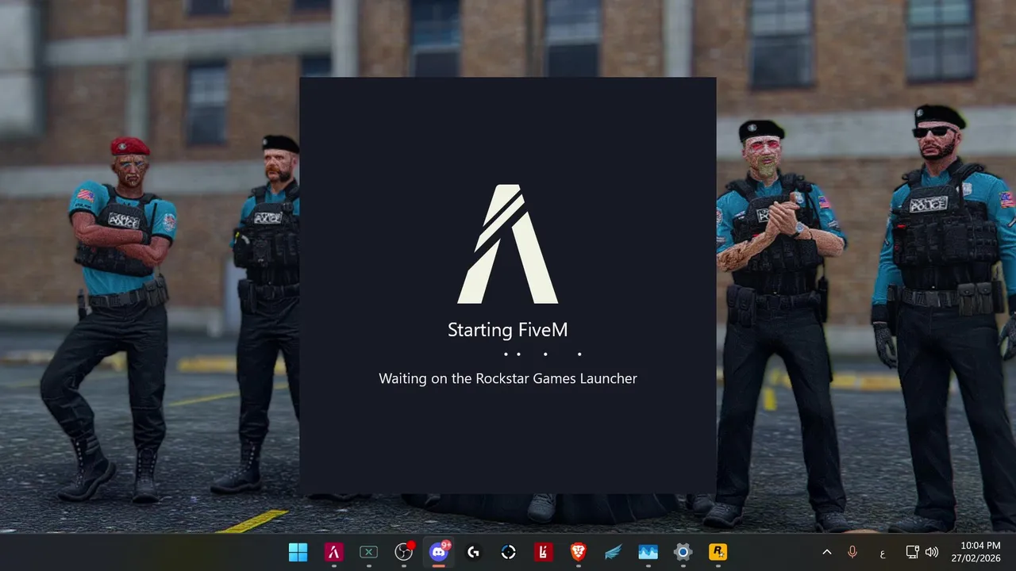Image resolution: width=1016 pixels, height=571 pixels.
Task: Click "Waiting on the Rockstar Games Launcher" text
Action: click(508, 378)
